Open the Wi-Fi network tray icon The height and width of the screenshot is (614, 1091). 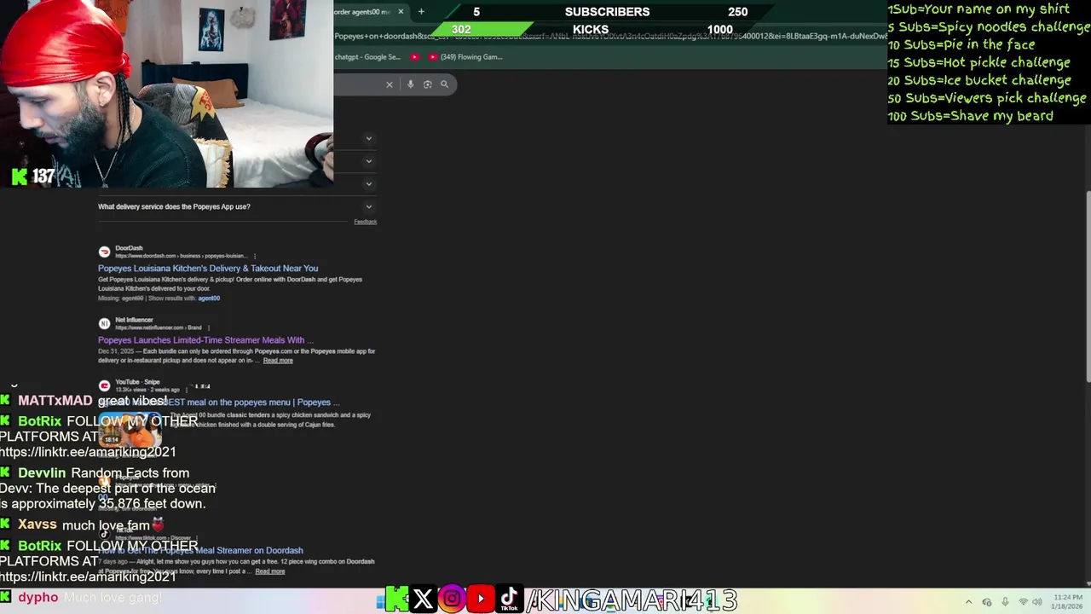pos(1023,602)
